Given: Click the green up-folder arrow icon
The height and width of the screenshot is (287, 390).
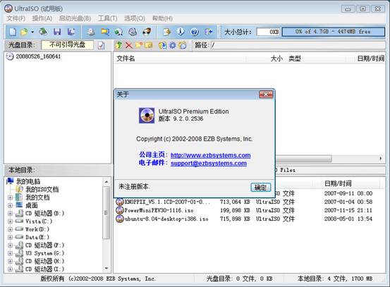Looking at the screenshot, I should point(119,45).
